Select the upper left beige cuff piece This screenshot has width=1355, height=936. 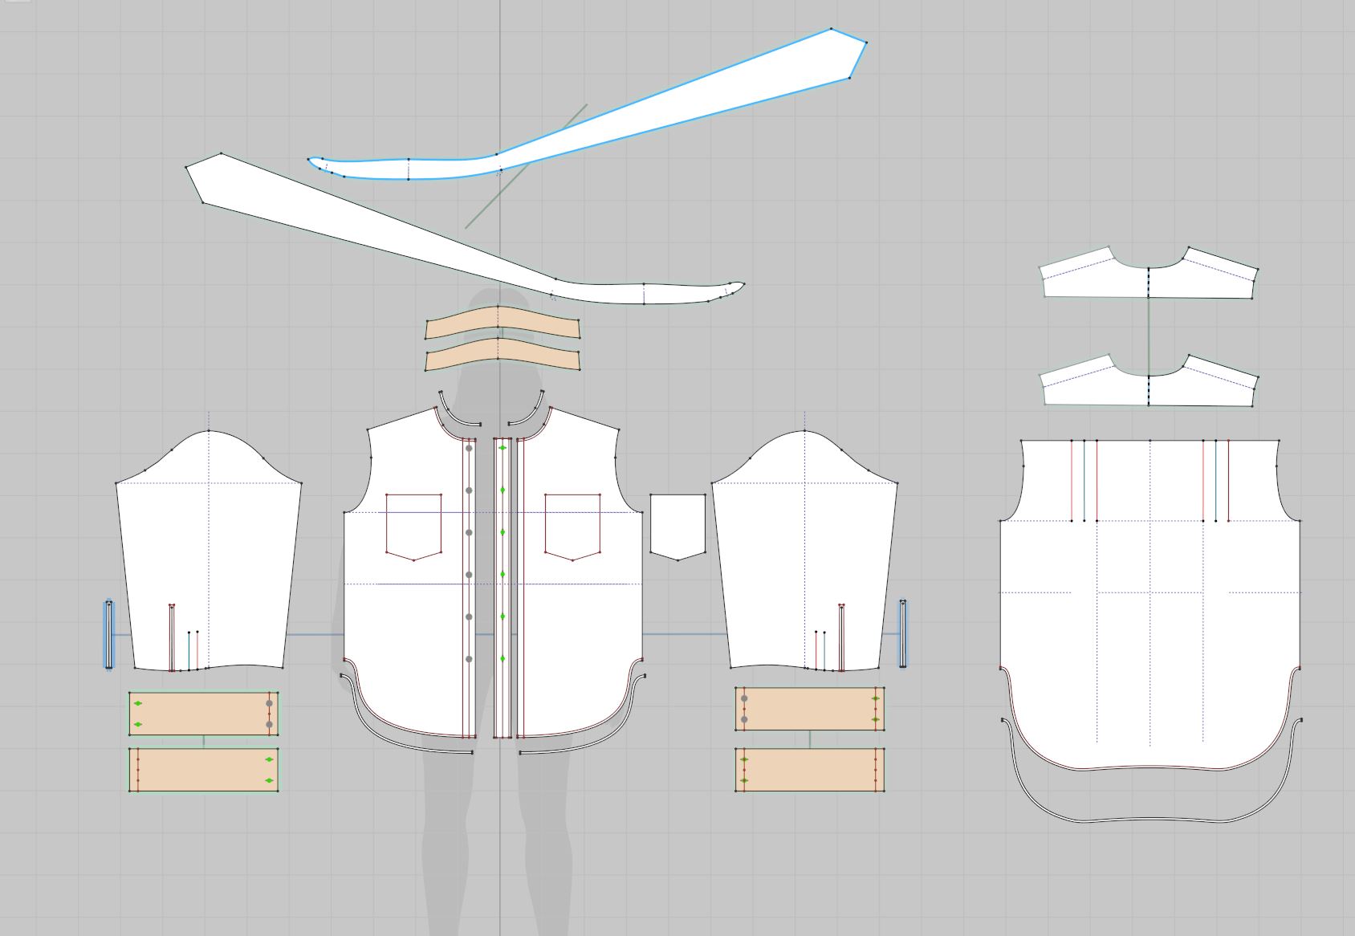pyautogui.click(x=203, y=714)
